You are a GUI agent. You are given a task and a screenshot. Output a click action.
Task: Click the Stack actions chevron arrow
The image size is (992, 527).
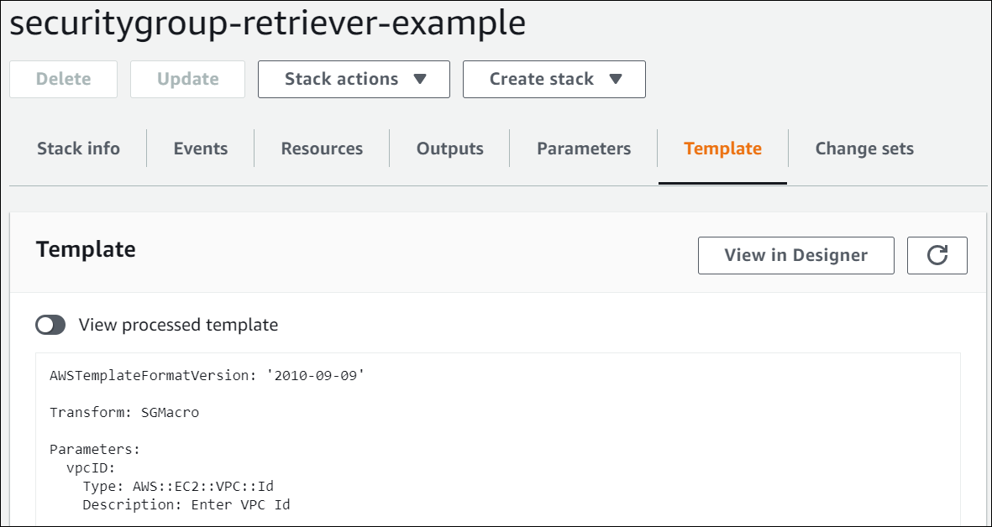coord(419,80)
